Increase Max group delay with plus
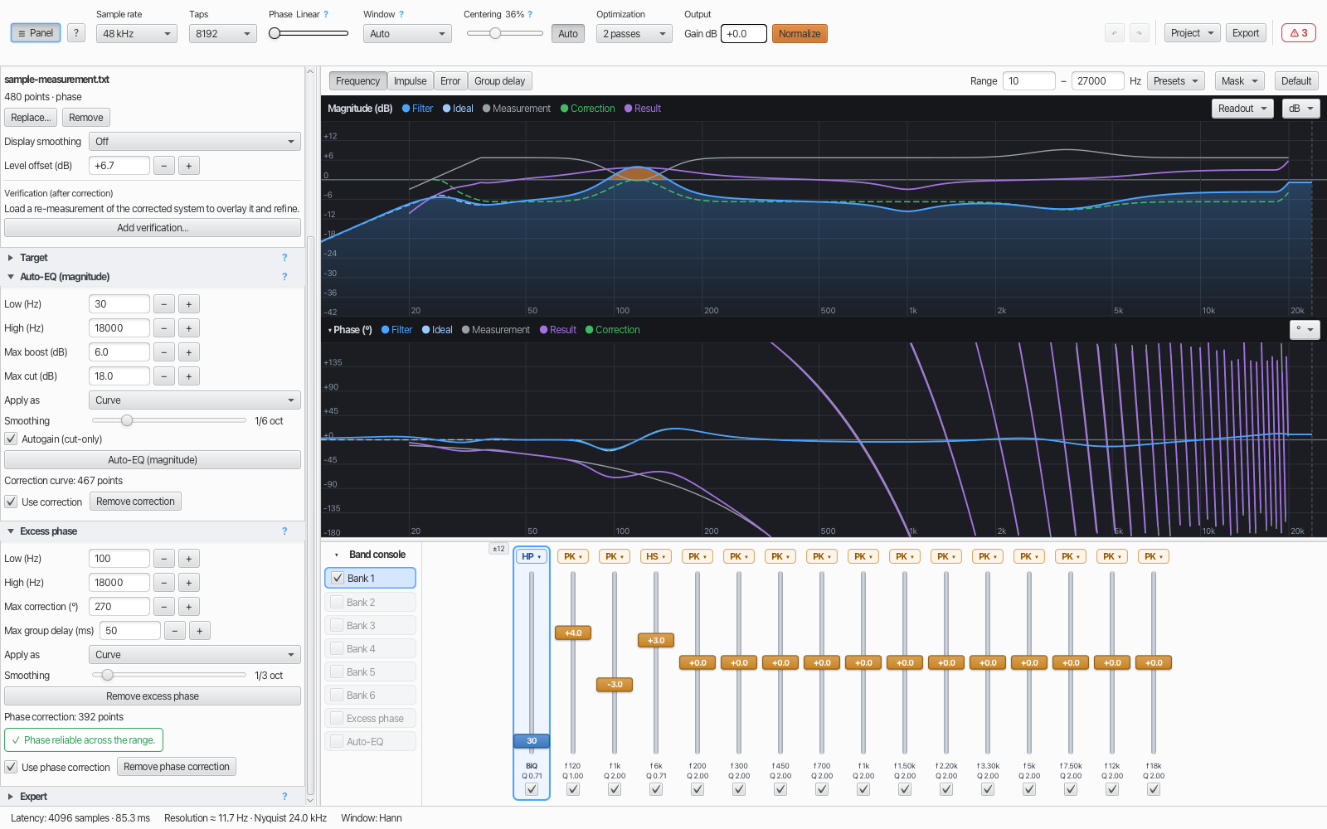 coord(200,631)
